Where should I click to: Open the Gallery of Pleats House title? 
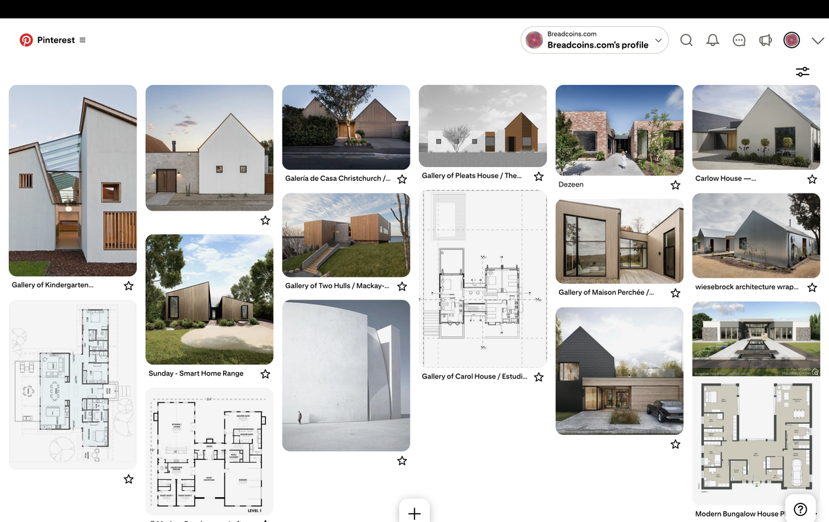point(472,176)
